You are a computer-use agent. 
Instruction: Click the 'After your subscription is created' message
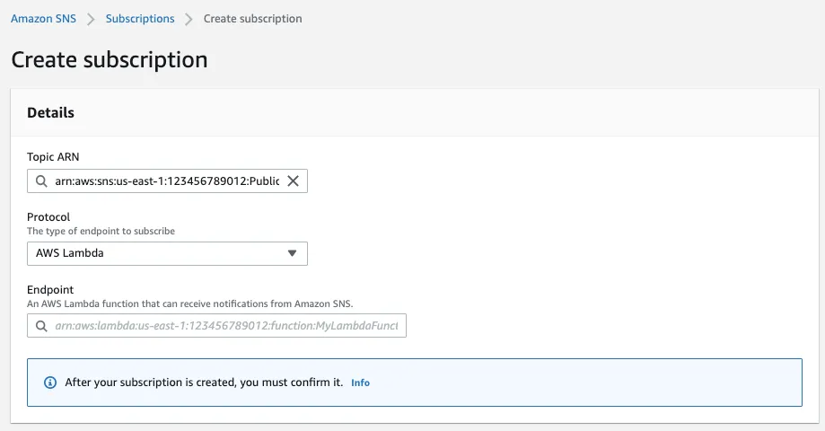coord(204,383)
